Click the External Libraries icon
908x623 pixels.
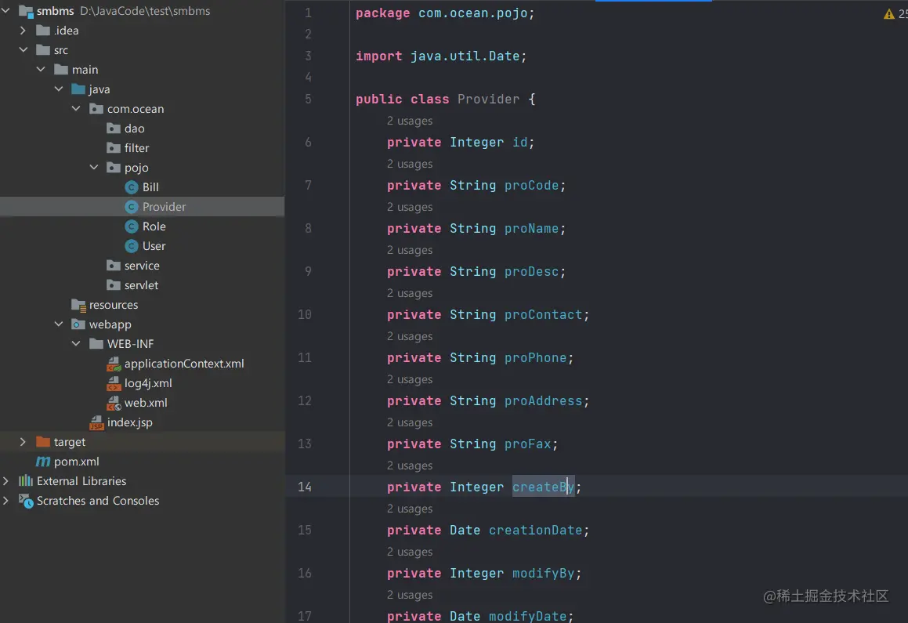click(26, 481)
